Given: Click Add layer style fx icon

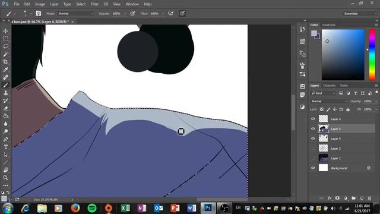Looking at the screenshot, I should tap(330, 198).
